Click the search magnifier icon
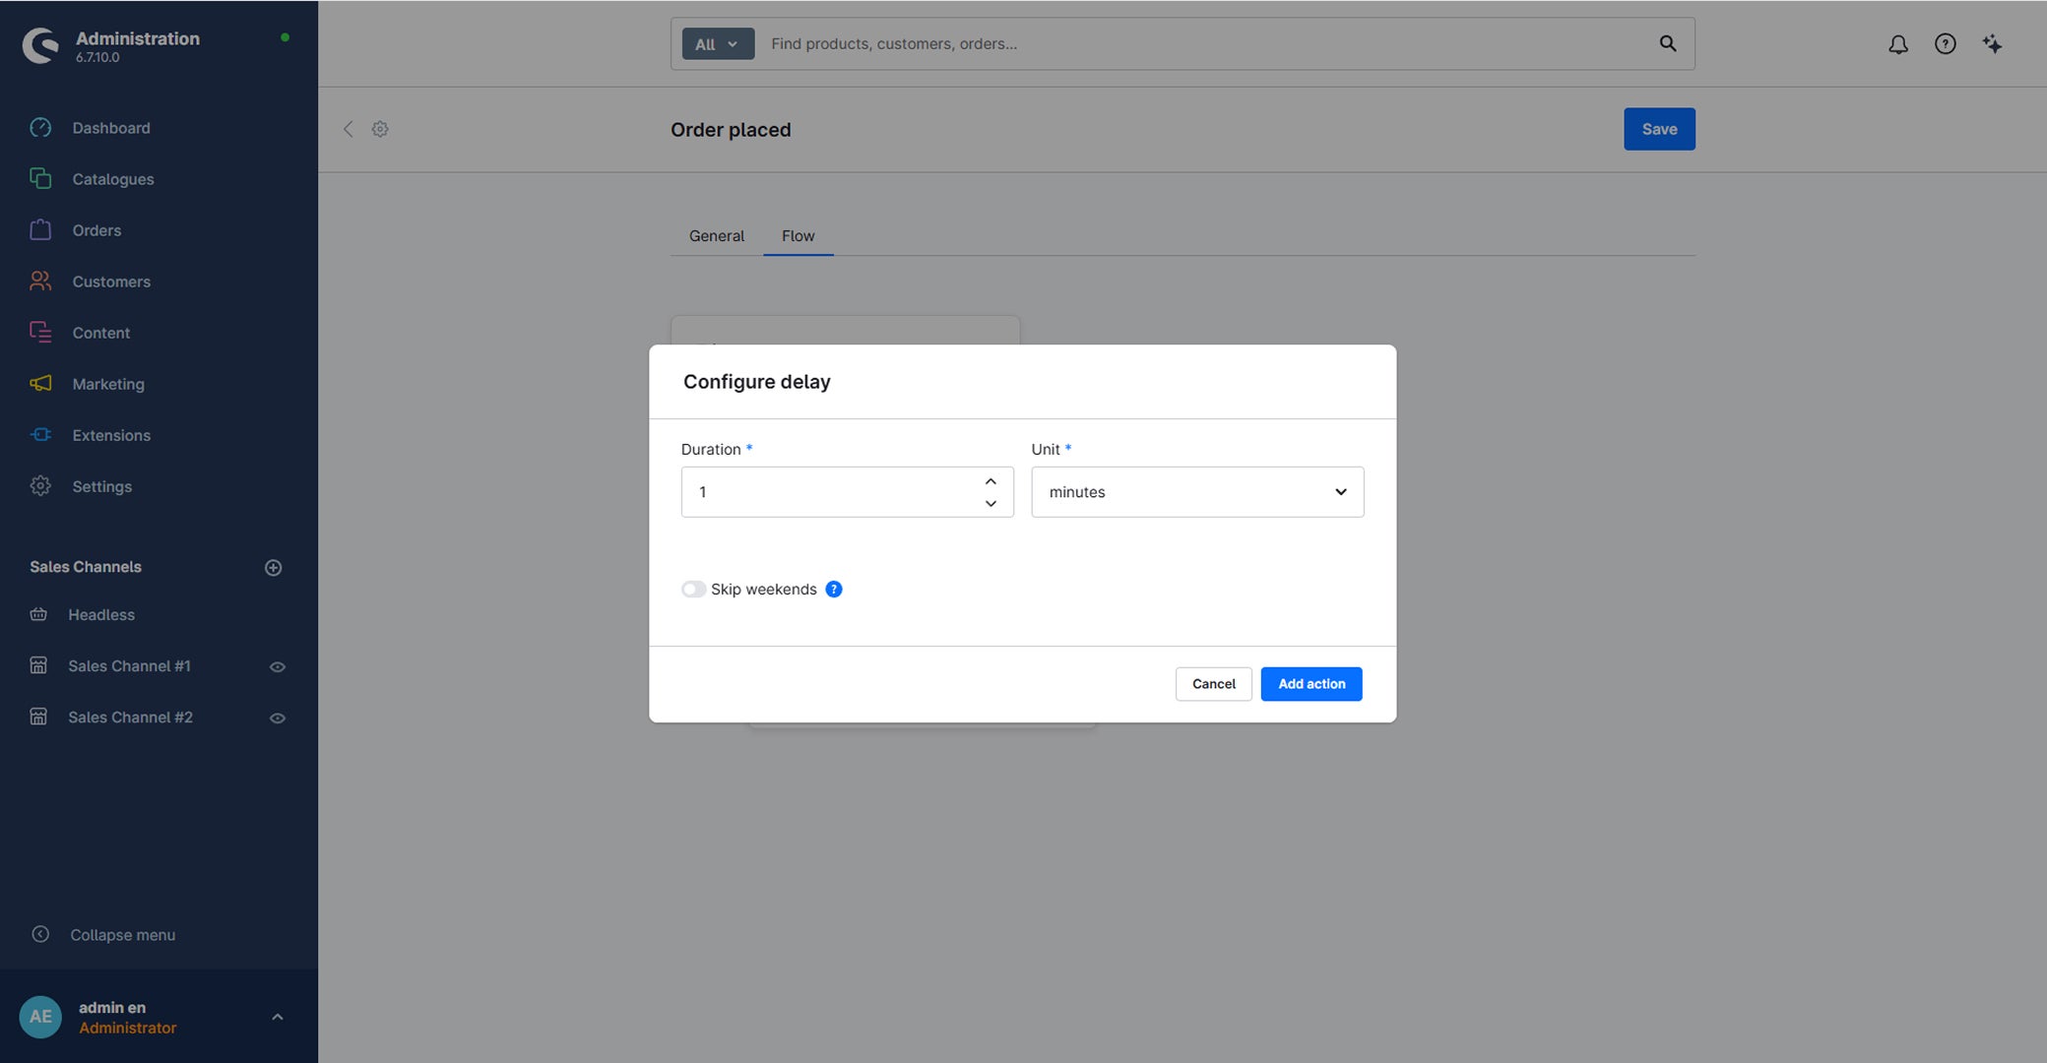Image resolution: width=2047 pixels, height=1063 pixels. (1667, 43)
